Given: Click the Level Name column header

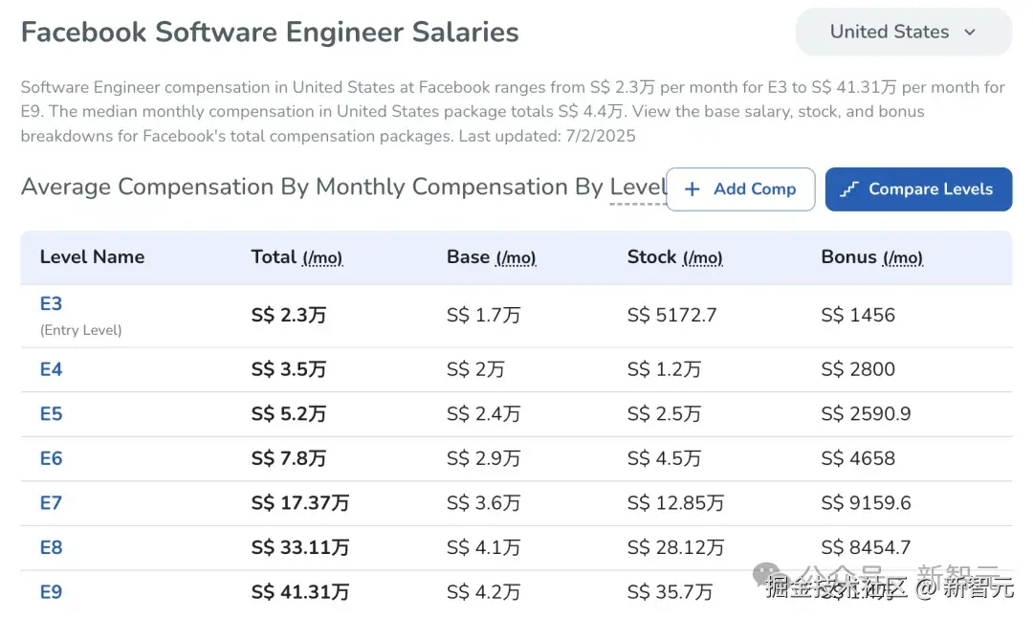Looking at the screenshot, I should click(92, 257).
